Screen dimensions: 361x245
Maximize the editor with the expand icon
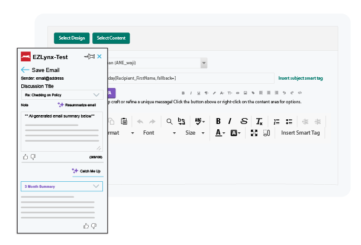click(x=254, y=133)
